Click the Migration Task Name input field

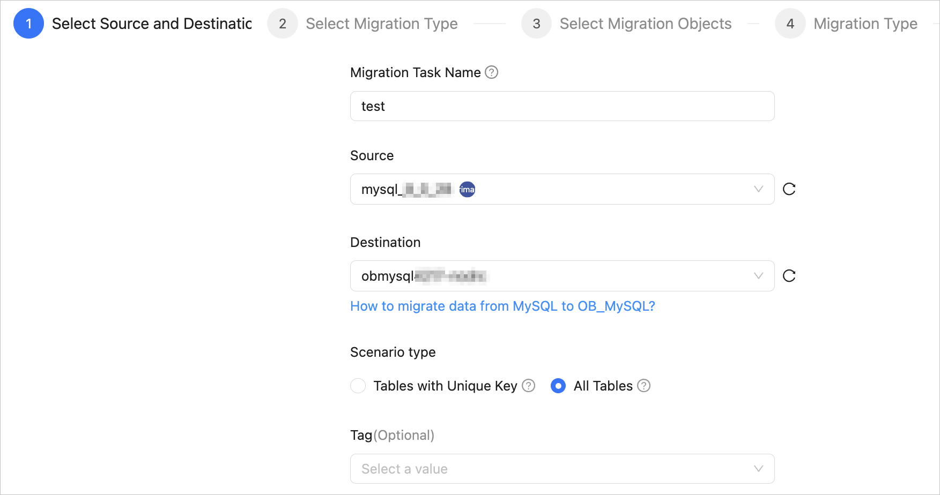pyautogui.click(x=561, y=106)
